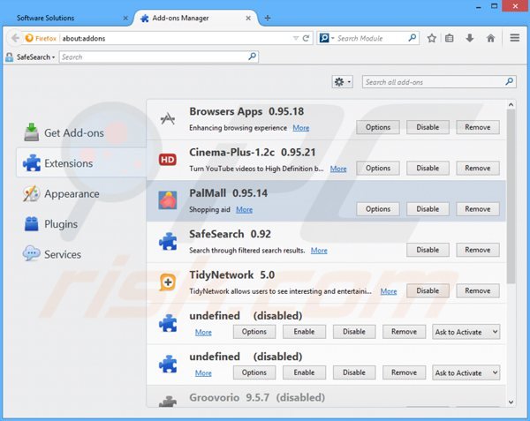Screen dimensions: 530x421
Task: Close the Add-ons Manager tab
Action: 248,18
